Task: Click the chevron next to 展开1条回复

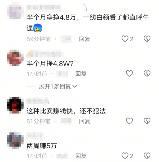Action: point(75,86)
